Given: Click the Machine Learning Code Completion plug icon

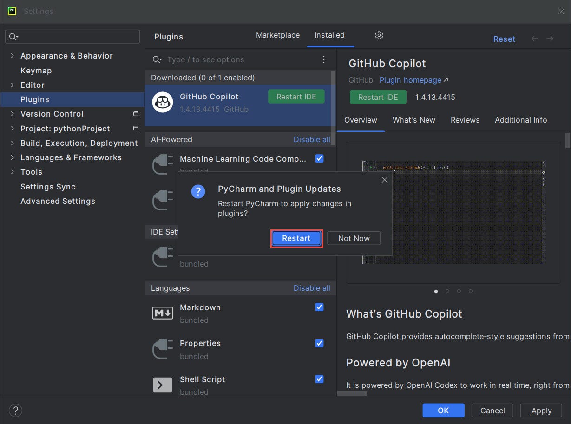Looking at the screenshot, I should coord(162,164).
